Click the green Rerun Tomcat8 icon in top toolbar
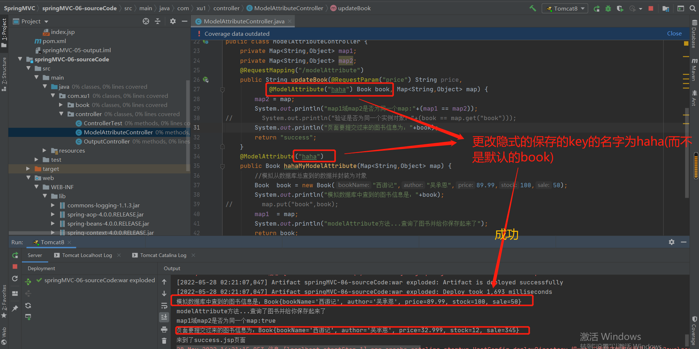The width and height of the screenshot is (699, 349). tap(596, 8)
